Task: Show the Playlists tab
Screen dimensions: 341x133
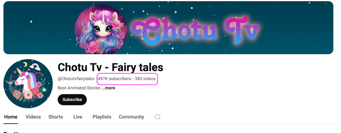Action: (x=102, y=117)
